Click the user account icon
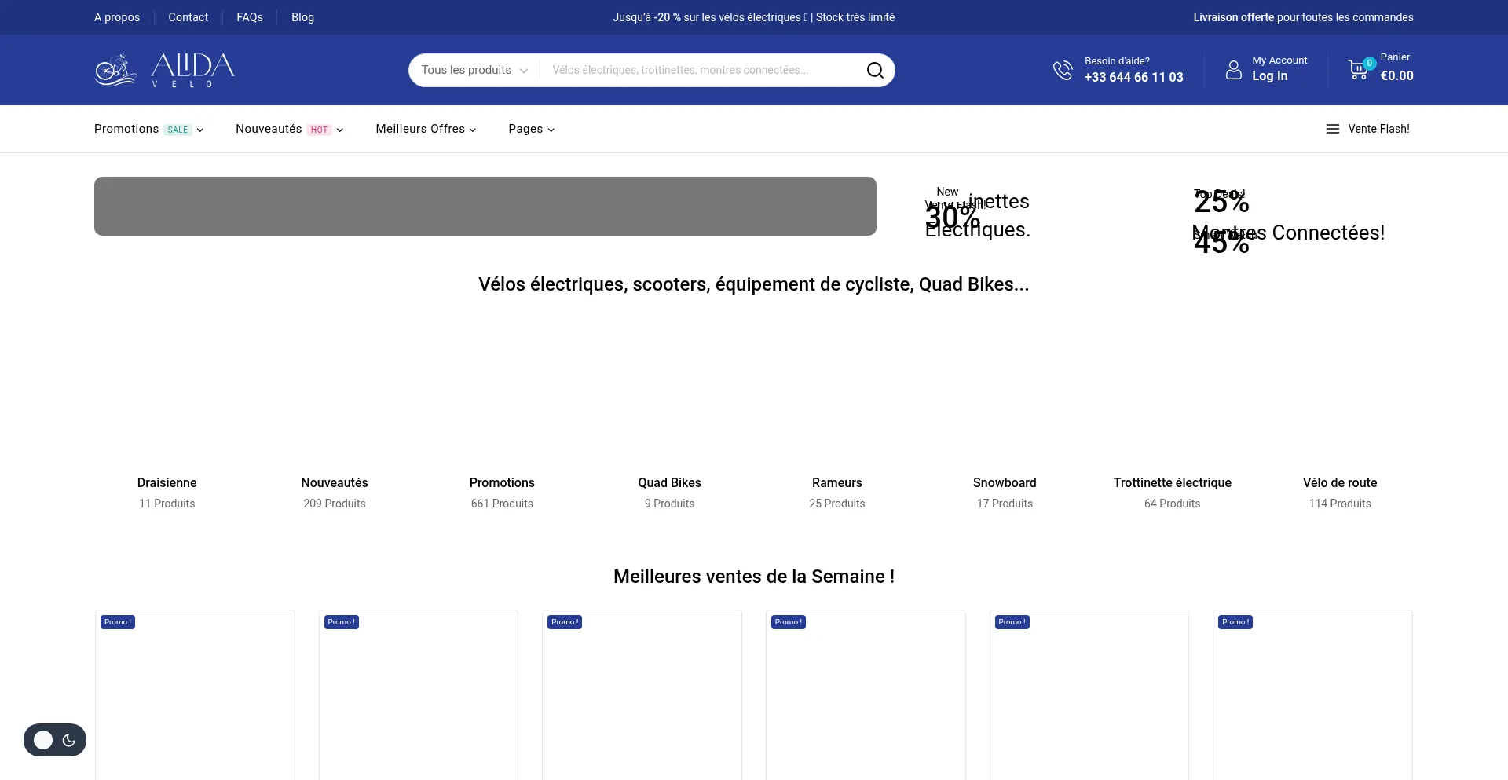This screenshot has height=780, width=1508. pos(1234,70)
